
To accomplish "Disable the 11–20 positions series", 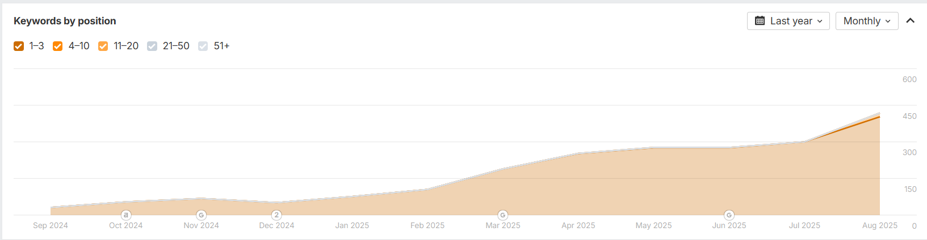I will pyautogui.click(x=103, y=46).
